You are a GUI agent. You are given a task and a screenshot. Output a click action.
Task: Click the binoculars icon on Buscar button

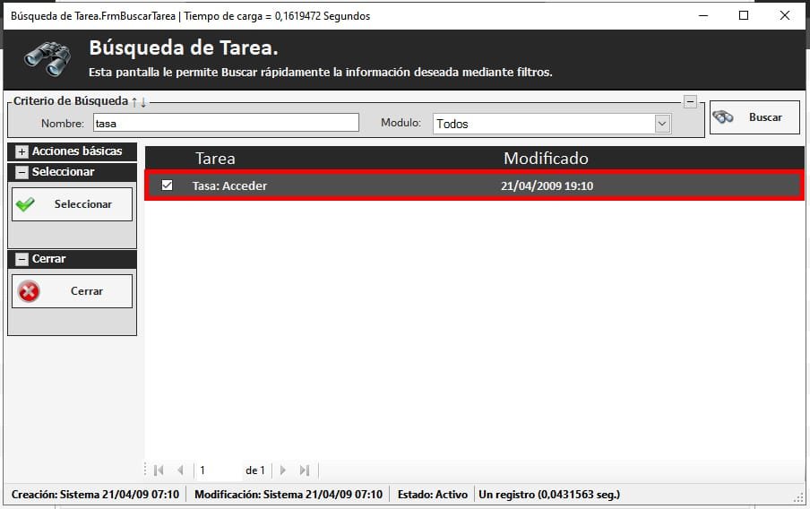pos(723,117)
